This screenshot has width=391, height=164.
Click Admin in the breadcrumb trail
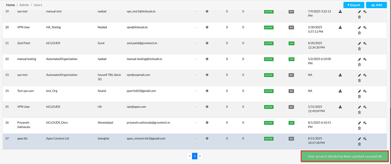[x=24, y=5]
